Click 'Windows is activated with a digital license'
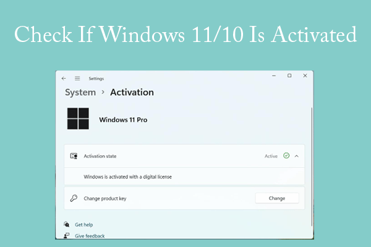 128,177
